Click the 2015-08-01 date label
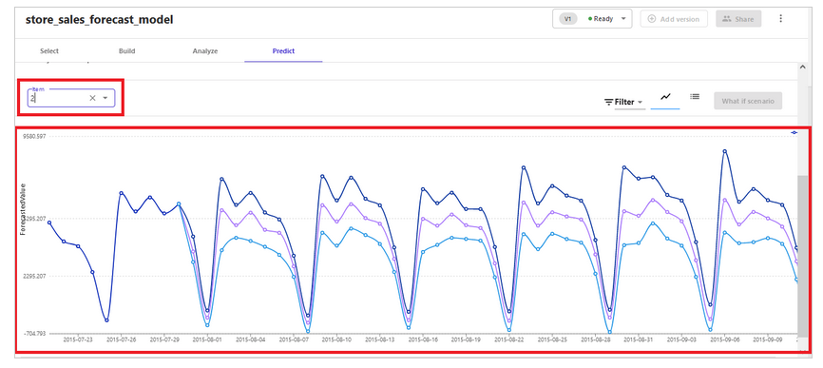The image size is (823, 368). pos(207,339)
